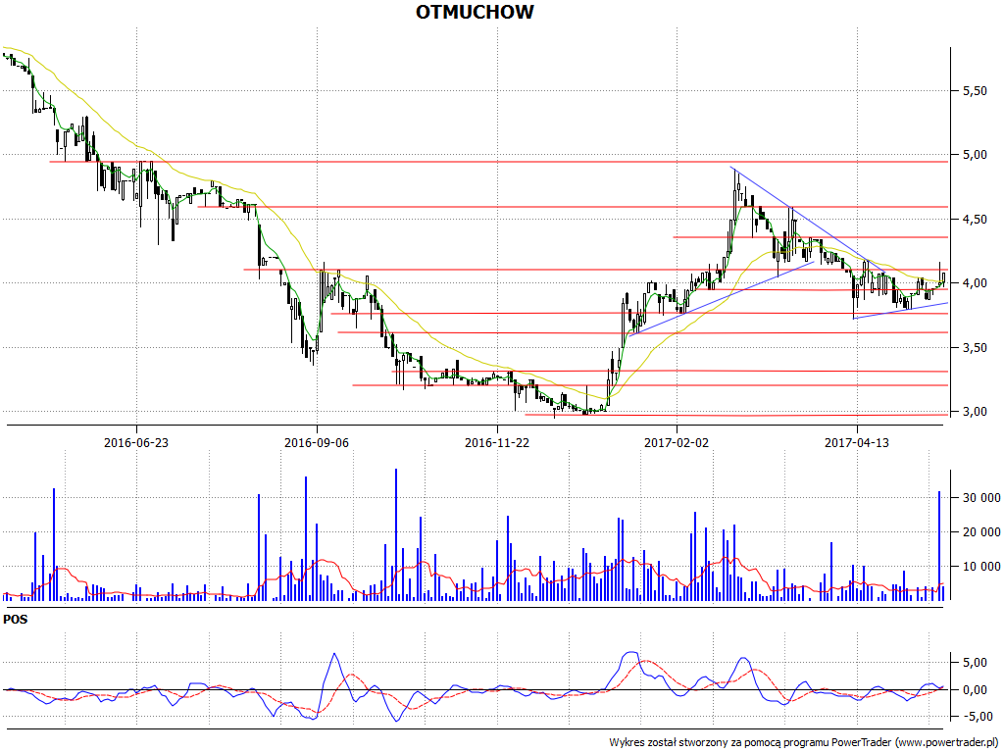This screenshot has height=753, width=1004.
Task: Click the 10 000 volume axis label
Action: point(980,566)
